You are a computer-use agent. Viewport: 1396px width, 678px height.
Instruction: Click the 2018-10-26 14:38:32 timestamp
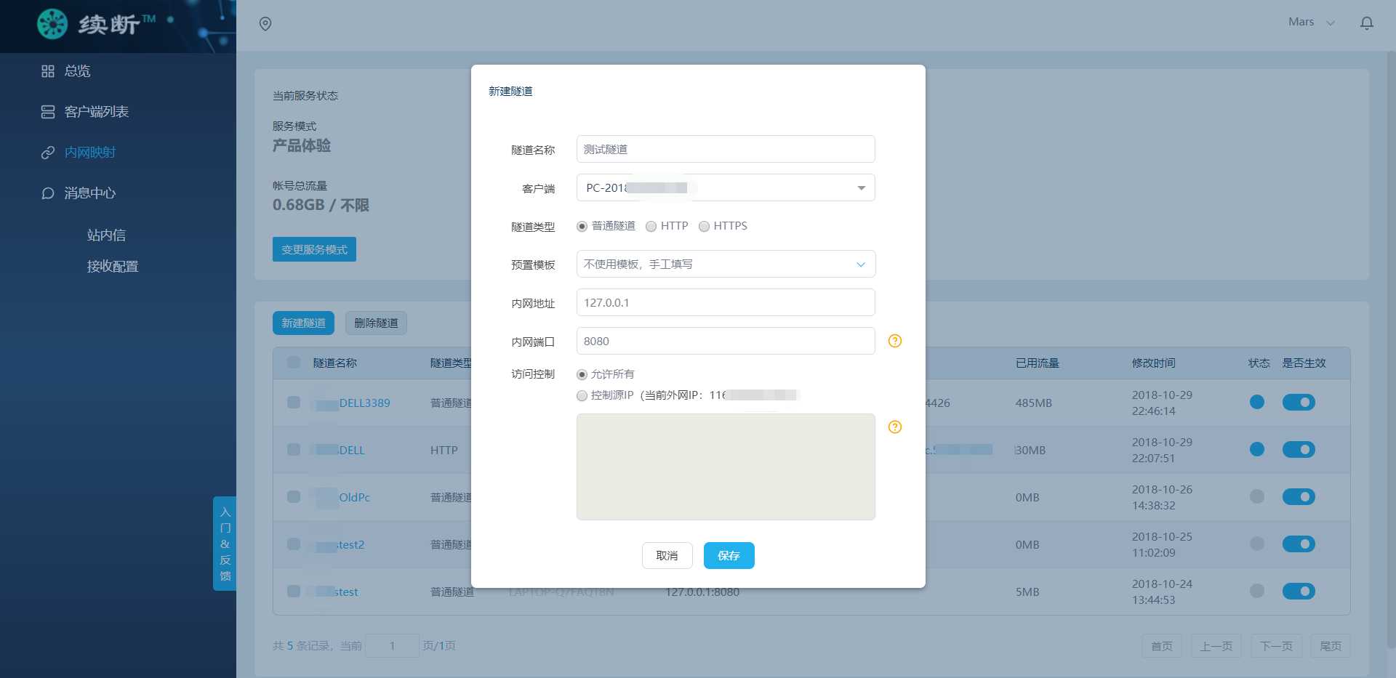pos(1162,497)
